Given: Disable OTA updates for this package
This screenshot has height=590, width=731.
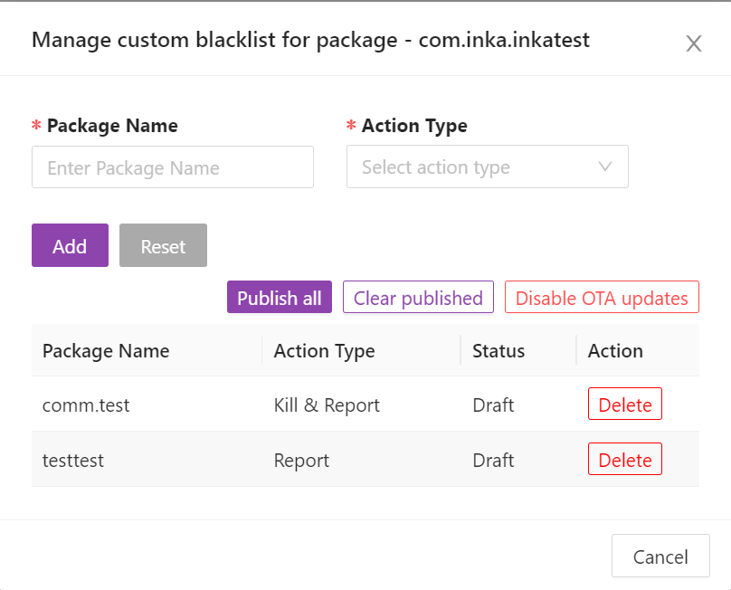Looking at the screenshot, I should 601,296.
